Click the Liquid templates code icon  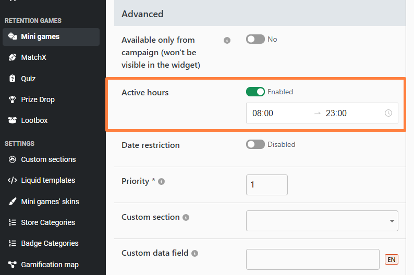[13, 181]
